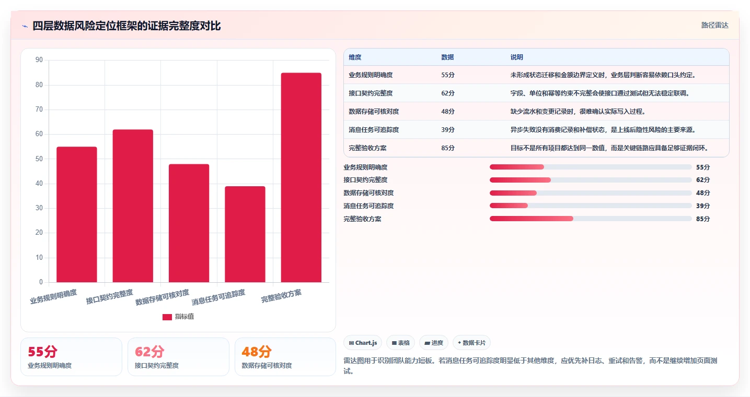Viewport: 750px width, 397px height.
Task: Click the 说明 column header
Action: point(516,57)
